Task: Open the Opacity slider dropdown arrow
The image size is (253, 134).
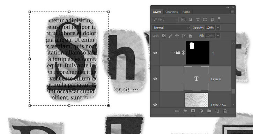Action: coord(218,28)
